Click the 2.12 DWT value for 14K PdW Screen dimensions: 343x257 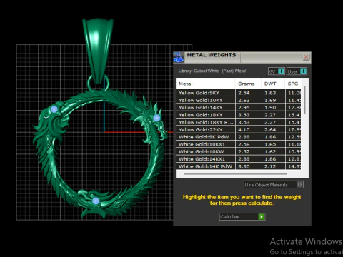click(x=270, y=166)
